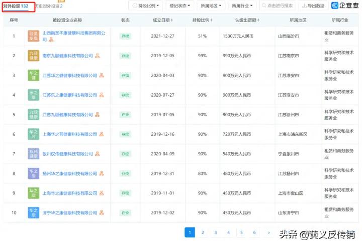This screenshot has height=246, width=362.
Task: Click the 融圣华康 company logo badge
Action: (x=33, y=36)
